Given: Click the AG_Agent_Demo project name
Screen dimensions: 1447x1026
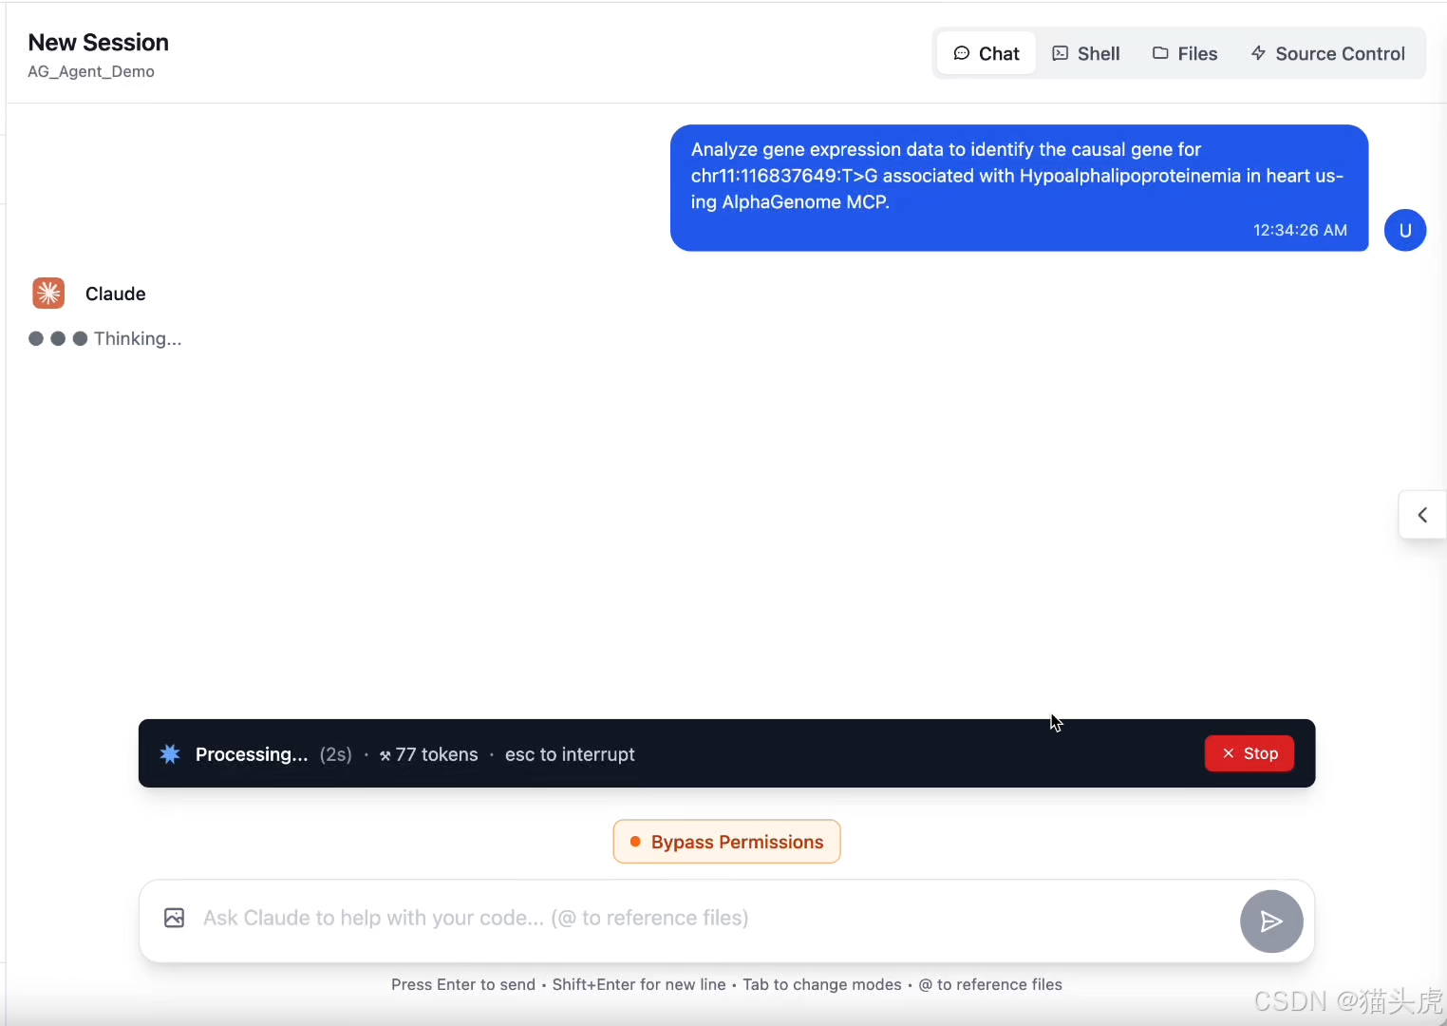Looking at the screenshot, I should (x=91, y=72).
